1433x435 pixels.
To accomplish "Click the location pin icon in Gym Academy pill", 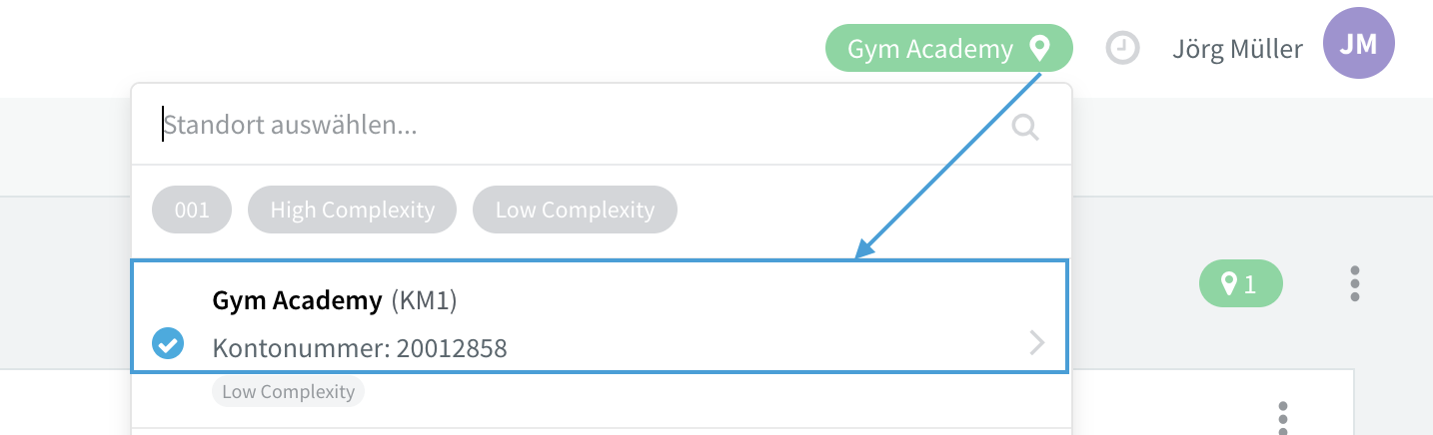I will coord(1040,48).
